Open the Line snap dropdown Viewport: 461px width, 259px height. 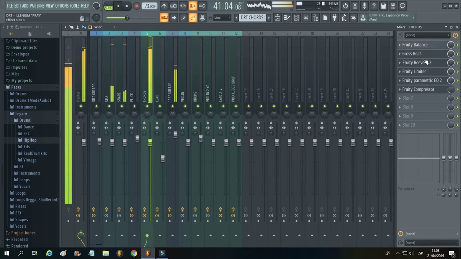click(222, 18)
